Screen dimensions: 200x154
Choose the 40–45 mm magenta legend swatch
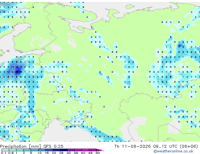pos(85,150)
